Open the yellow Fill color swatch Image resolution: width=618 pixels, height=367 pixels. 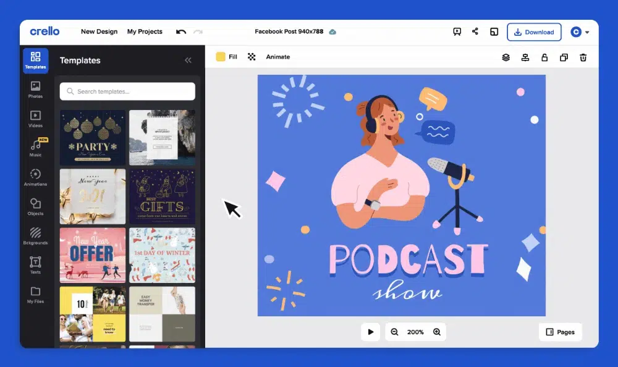pyautogui.click(x=220, y=57)
